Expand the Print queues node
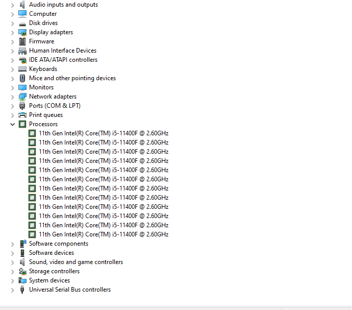Viewport: 352px width, 310px height. pos(13,115)
